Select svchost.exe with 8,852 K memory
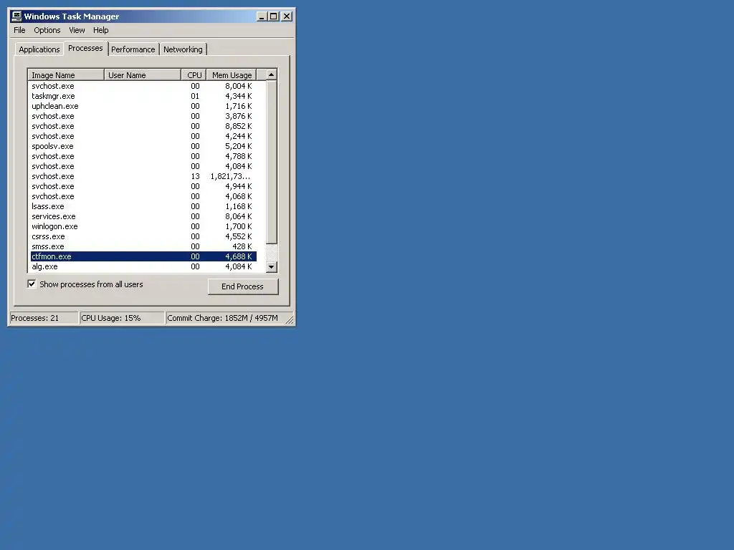This screenshot has height=550, width=734. tap(143, 126)
